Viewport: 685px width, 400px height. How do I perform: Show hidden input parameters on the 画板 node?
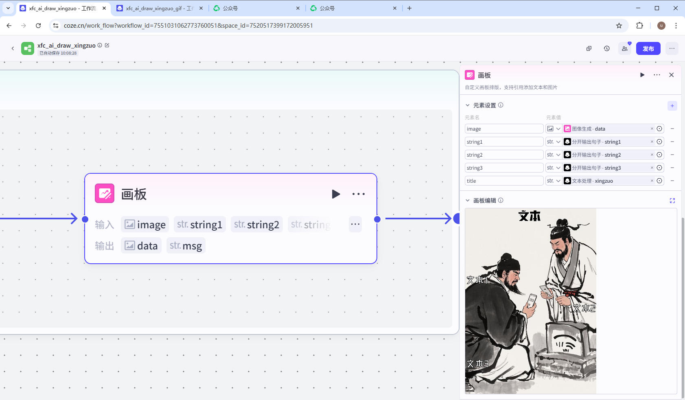point(355,224)
